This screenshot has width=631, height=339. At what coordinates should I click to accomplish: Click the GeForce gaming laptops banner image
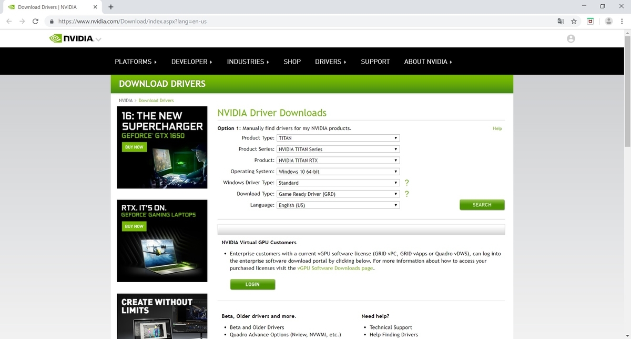(162, 241)
